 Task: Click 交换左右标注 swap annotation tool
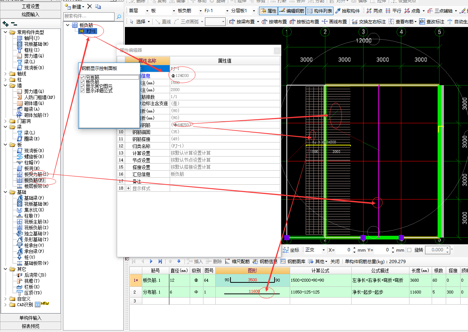pos(369,22)
